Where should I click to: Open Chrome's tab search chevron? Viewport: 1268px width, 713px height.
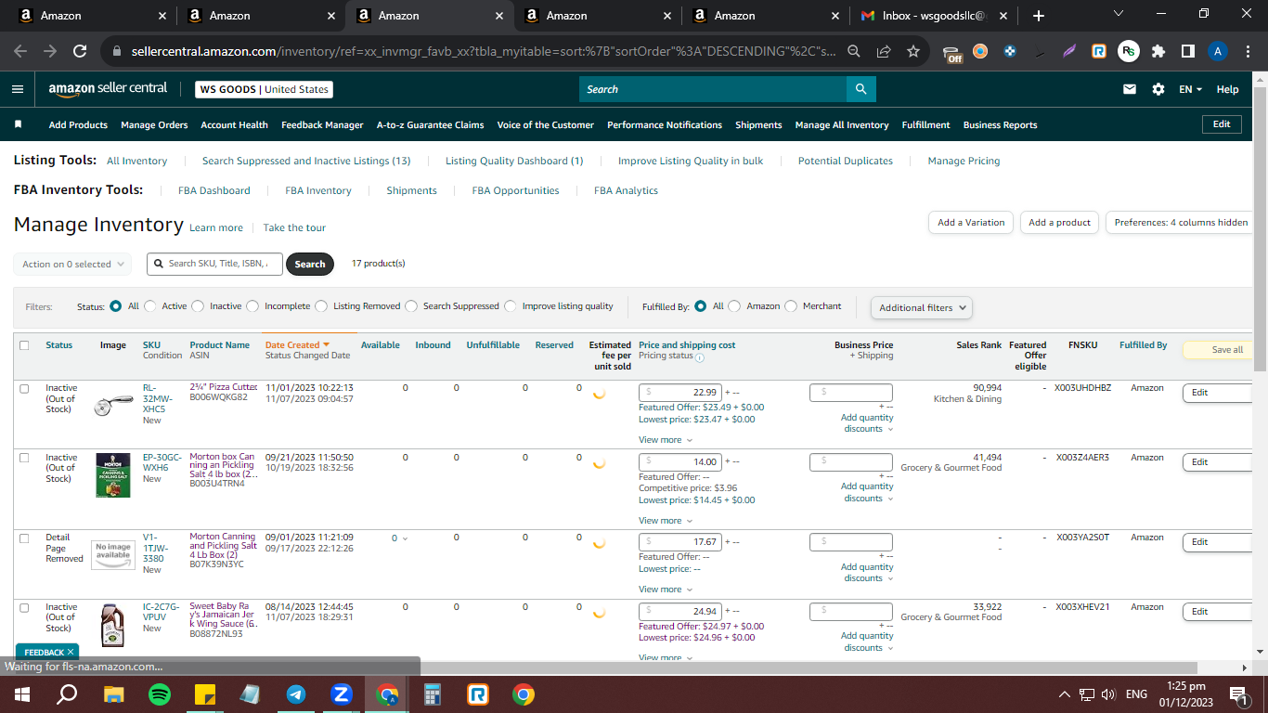1118,14
